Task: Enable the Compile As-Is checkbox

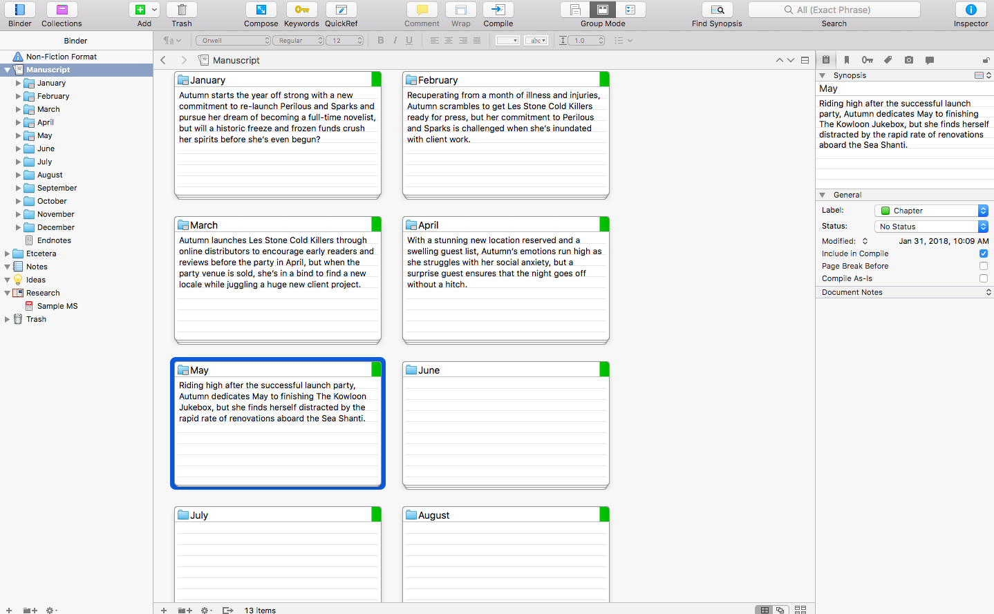Action: click(x=983, y=278)
